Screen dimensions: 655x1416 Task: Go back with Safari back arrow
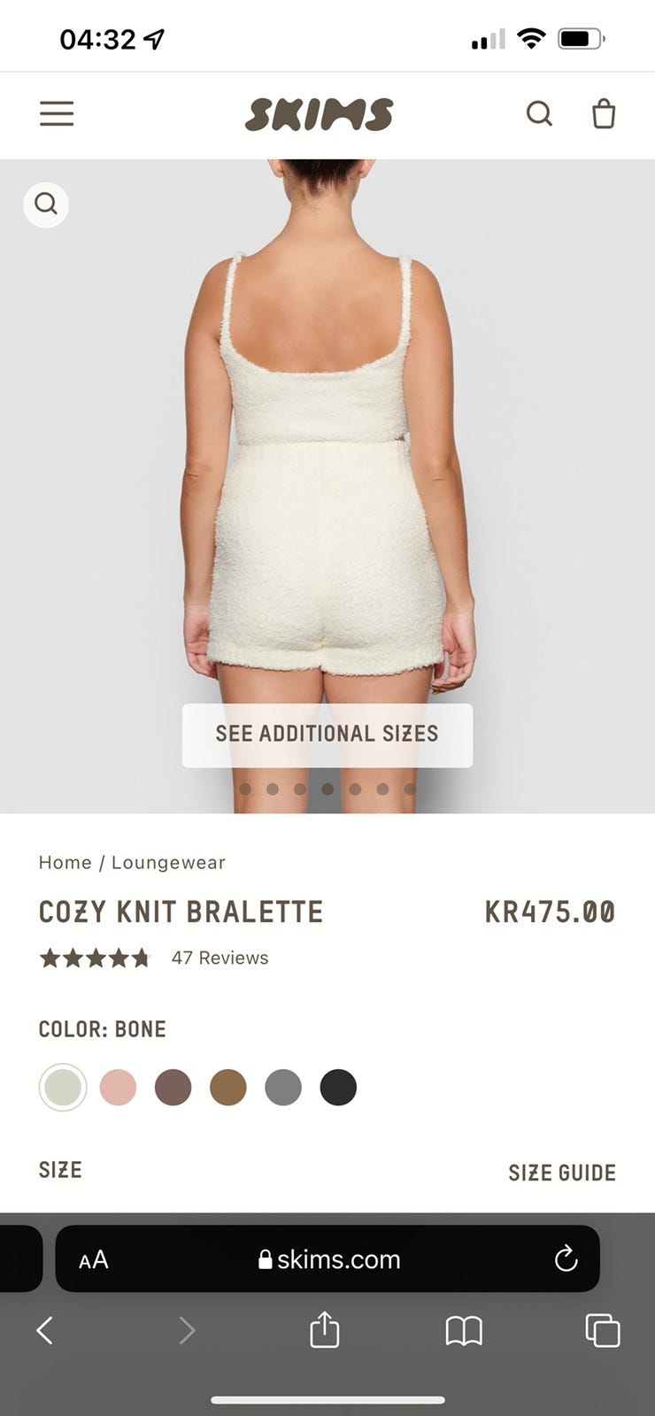(45, 1329)
